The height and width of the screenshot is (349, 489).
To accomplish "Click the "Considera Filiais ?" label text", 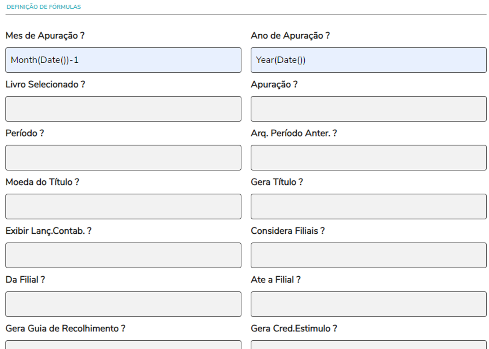I will [288, 231].
